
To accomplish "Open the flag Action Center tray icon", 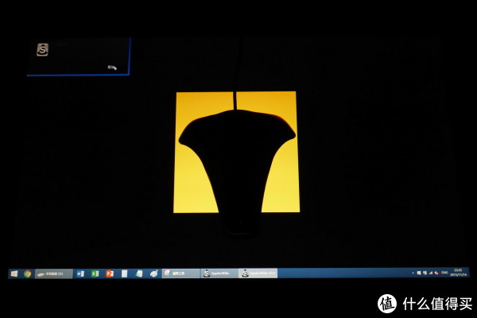I will (x=419, y=273).
